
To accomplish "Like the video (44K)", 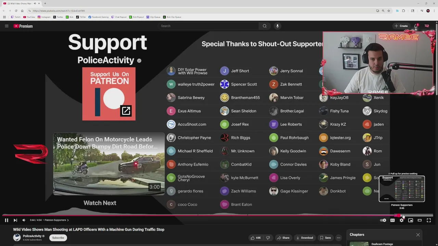I will click(256, 238).
